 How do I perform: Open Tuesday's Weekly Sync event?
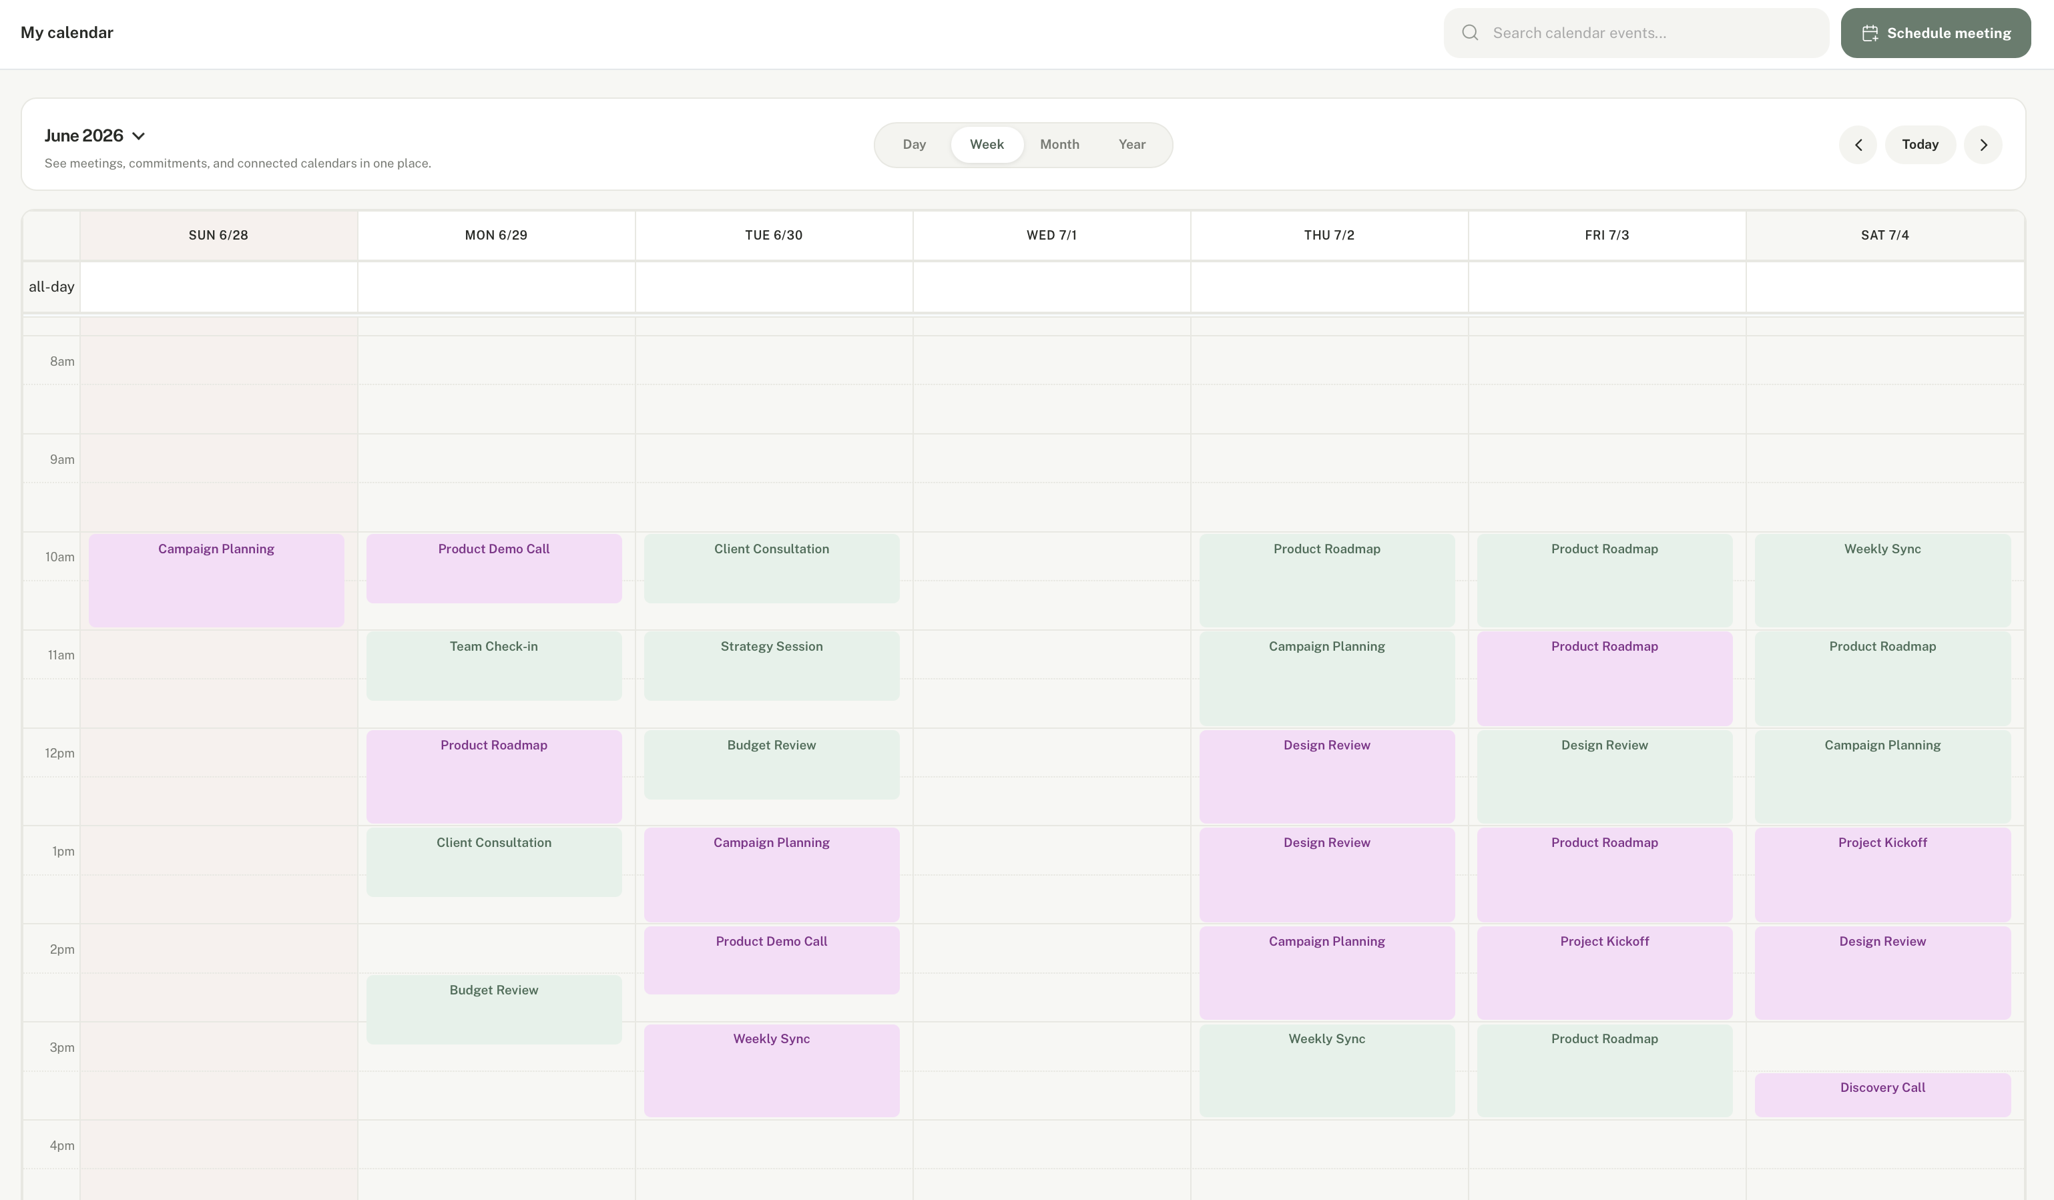771,1071
